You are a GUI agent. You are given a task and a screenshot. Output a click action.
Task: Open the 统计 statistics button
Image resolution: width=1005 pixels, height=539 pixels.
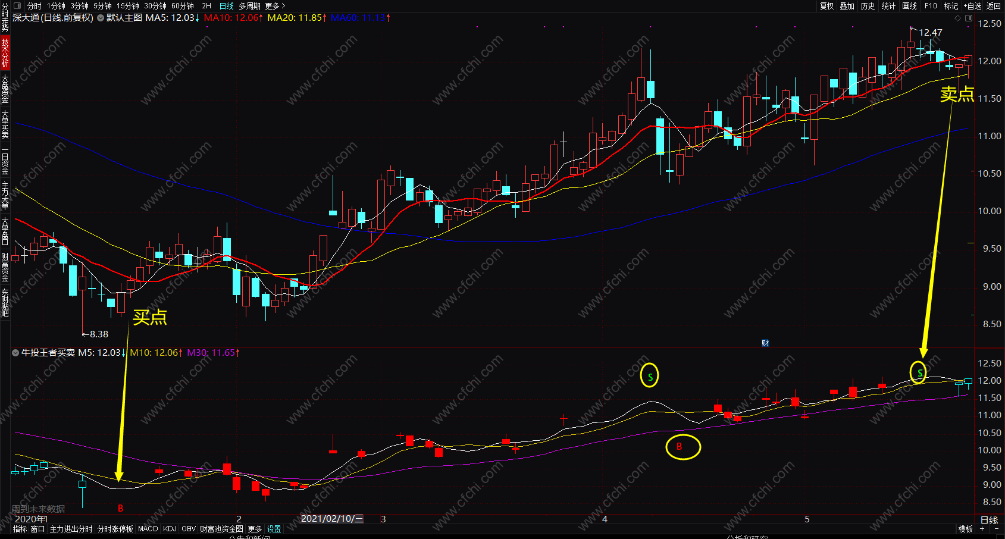click(888, 6)
